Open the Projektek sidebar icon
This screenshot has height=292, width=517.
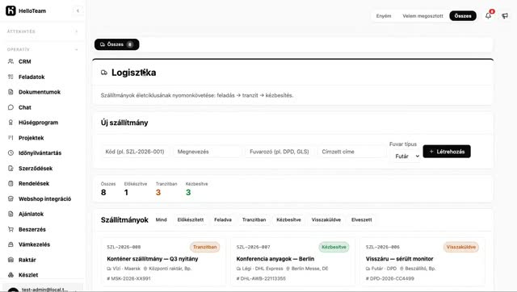click(11, 138)
